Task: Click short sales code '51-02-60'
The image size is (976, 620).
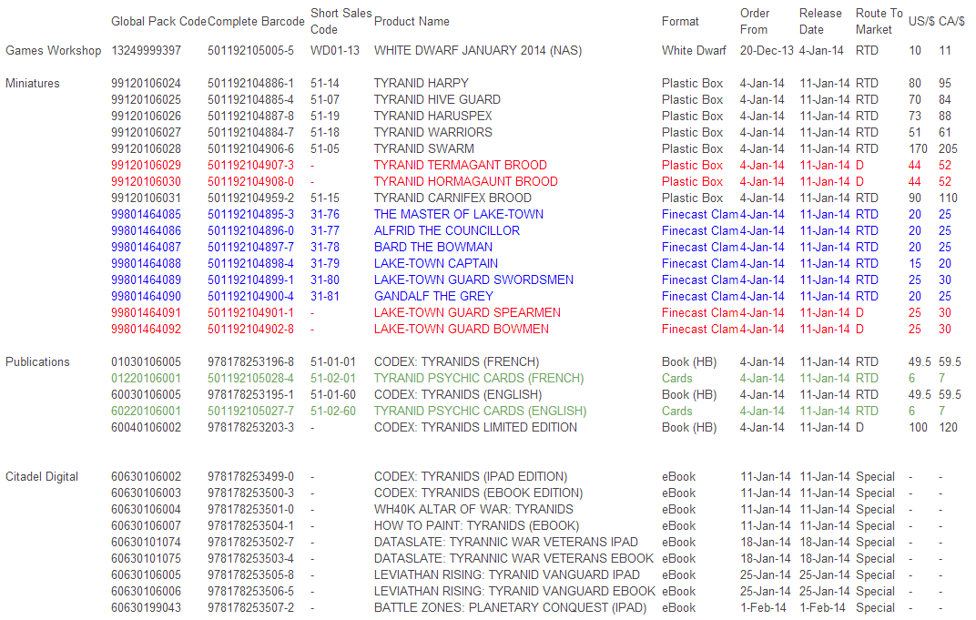Action: pyautogui.click(x=333, y=411)
